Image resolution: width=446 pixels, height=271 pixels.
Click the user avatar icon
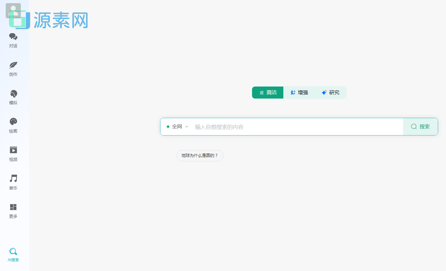13,10
